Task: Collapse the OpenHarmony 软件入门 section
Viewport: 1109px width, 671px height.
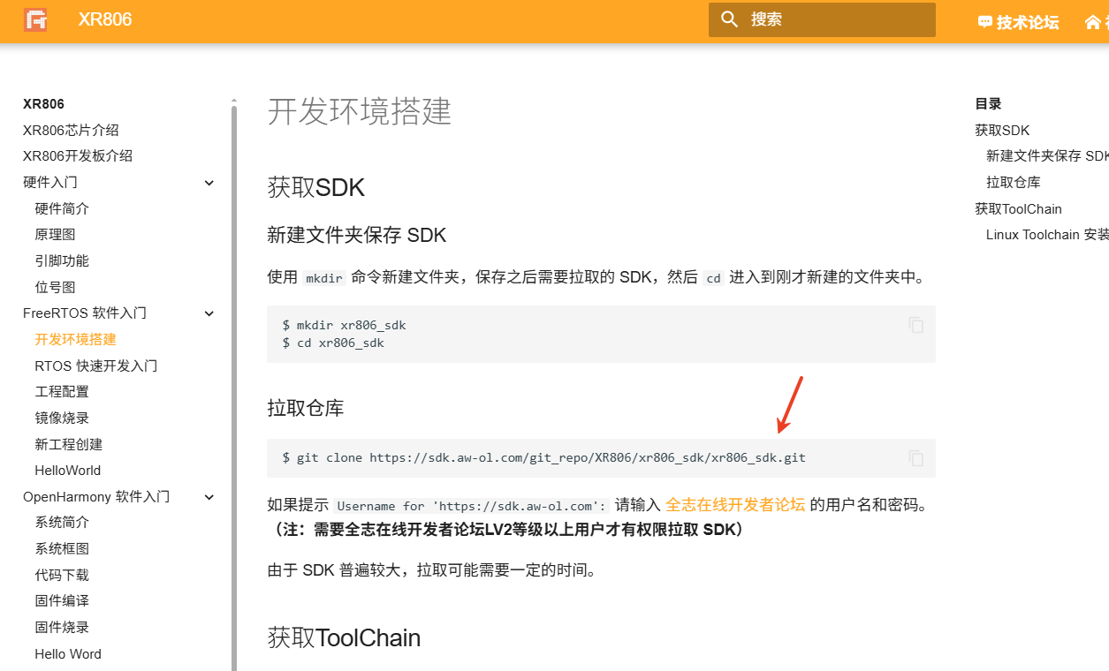Action: pyautogui.click(x=209, y=497)
